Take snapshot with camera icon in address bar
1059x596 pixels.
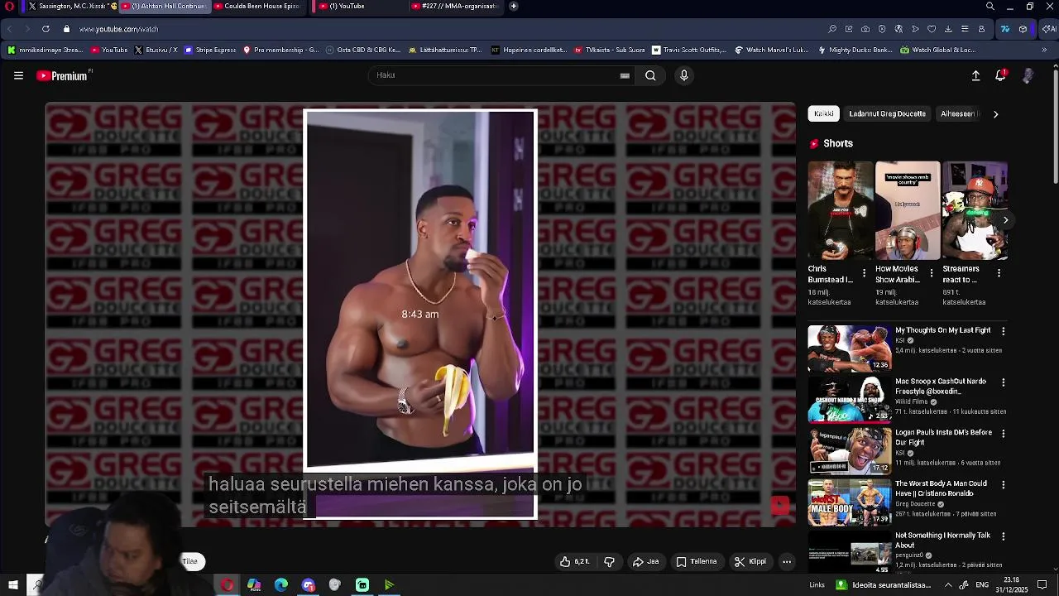tap(865, 29)
